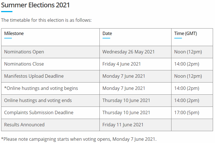Click the campaigning starts footnote text
The image size is (215, 143).
point(79,139)
